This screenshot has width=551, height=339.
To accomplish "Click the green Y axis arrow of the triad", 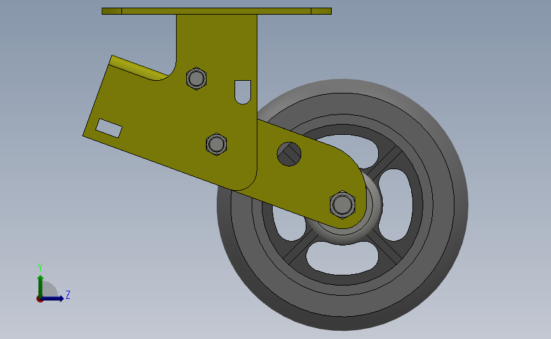I will point(41,287).
